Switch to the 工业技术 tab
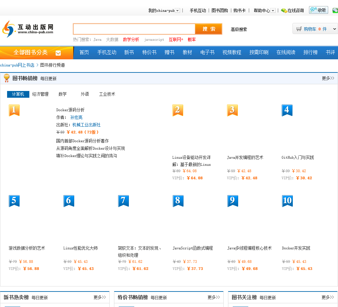This screenshot has width=338, height=307. click(107, 94)
